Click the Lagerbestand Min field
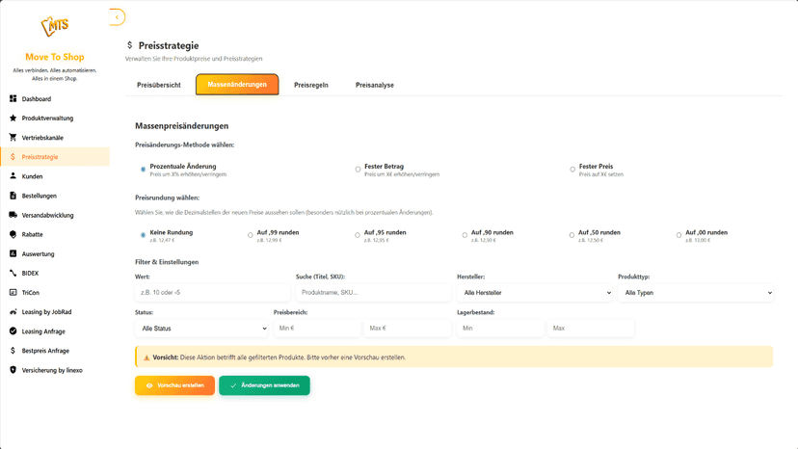The width and height of the screenshot is (798, 449). point(500,329)
